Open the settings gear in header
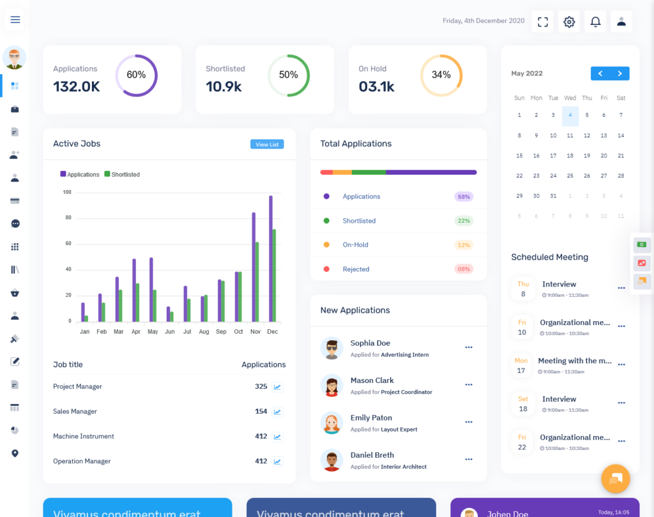Image resolution: width=654 pixels, height=517 pixels. coord(569,22)
